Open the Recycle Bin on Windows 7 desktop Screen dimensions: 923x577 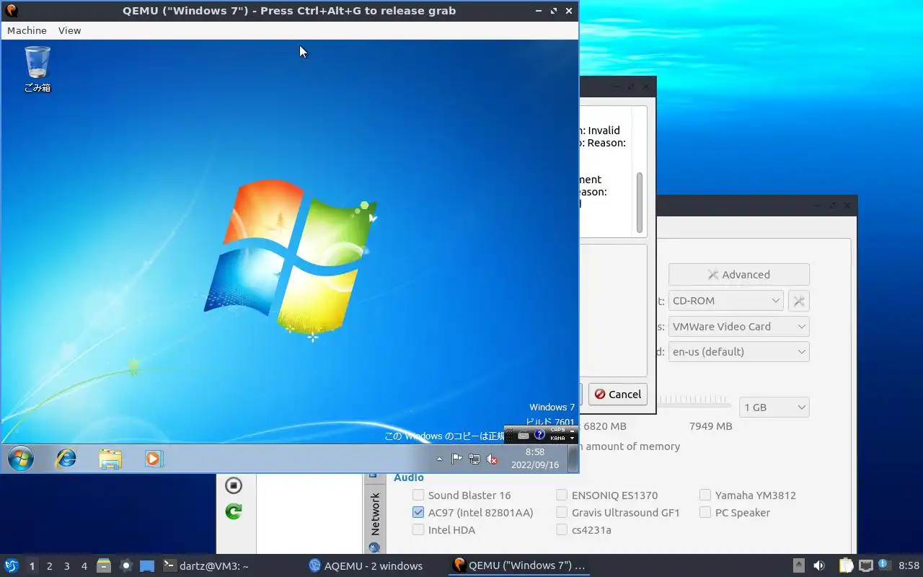pos(37,69)
